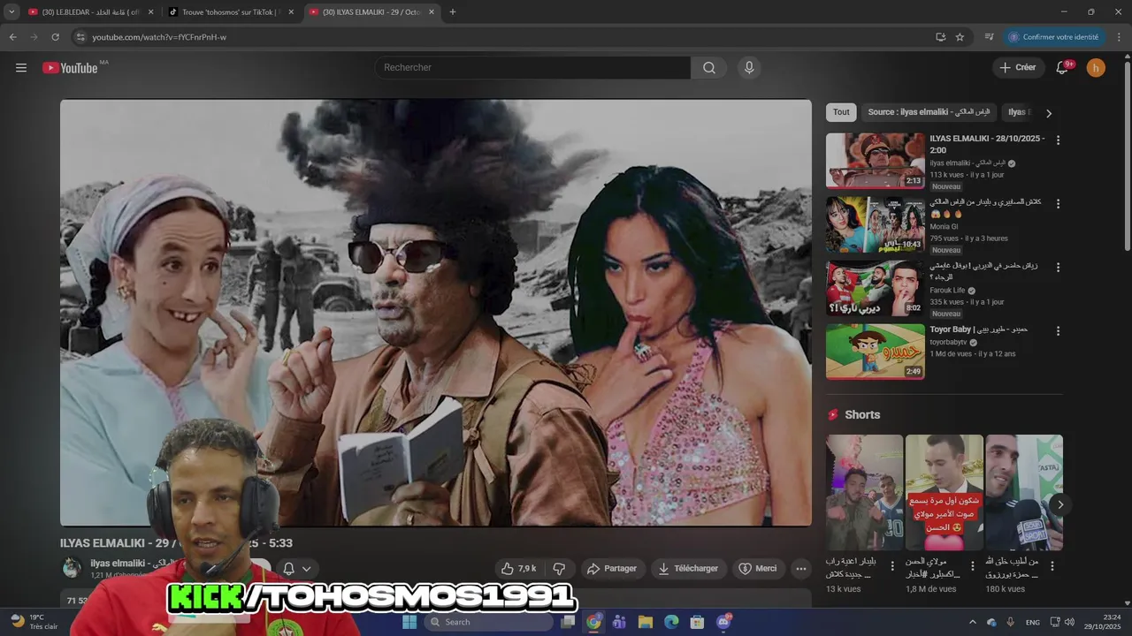Open the media control icon in the Chrome toolbar
The width and height of the screenshot is (1132, 636).
tap(989, 37)
